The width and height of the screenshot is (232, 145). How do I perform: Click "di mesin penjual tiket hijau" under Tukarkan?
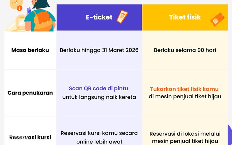185,96
